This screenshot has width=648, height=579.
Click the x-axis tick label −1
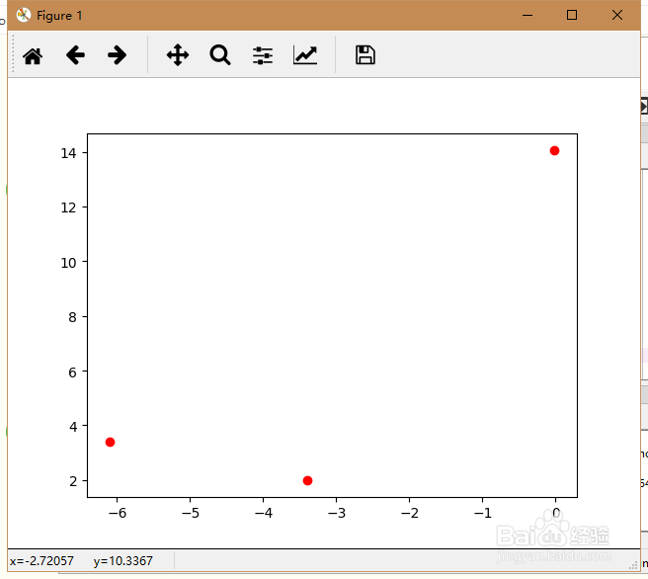[x=483, y=513]
